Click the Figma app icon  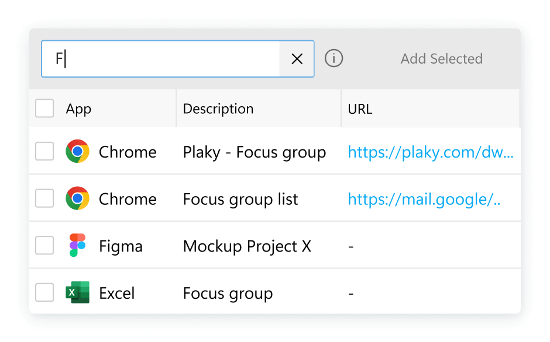(77, 246)
